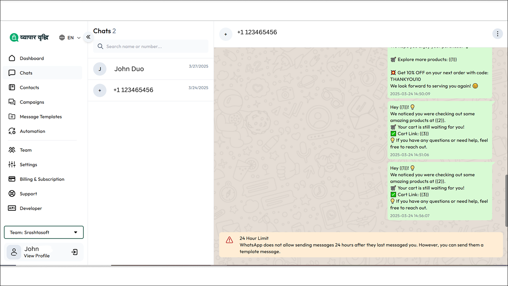Click the search name or number field
The image size is (508, 286).
(150, 46)
